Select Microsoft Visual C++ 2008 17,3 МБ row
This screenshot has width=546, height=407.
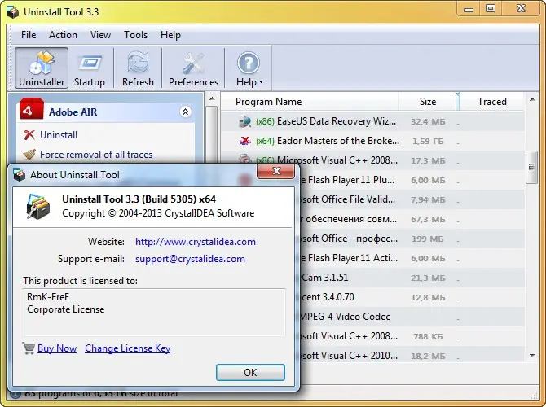[372, 160]
